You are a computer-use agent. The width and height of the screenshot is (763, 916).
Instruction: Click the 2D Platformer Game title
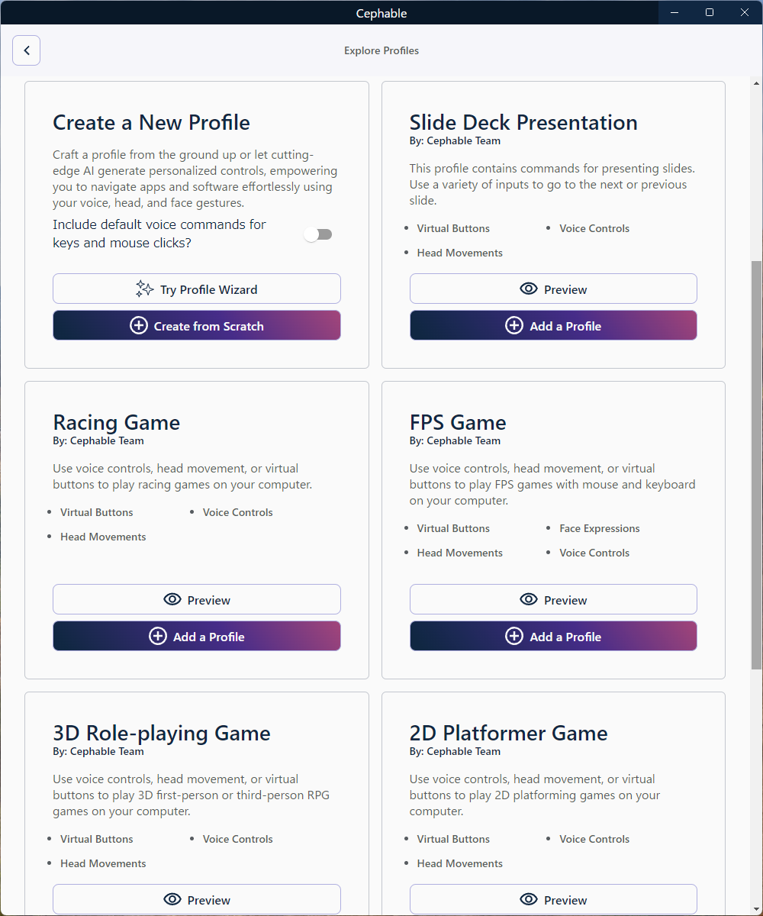pos(508,733)
